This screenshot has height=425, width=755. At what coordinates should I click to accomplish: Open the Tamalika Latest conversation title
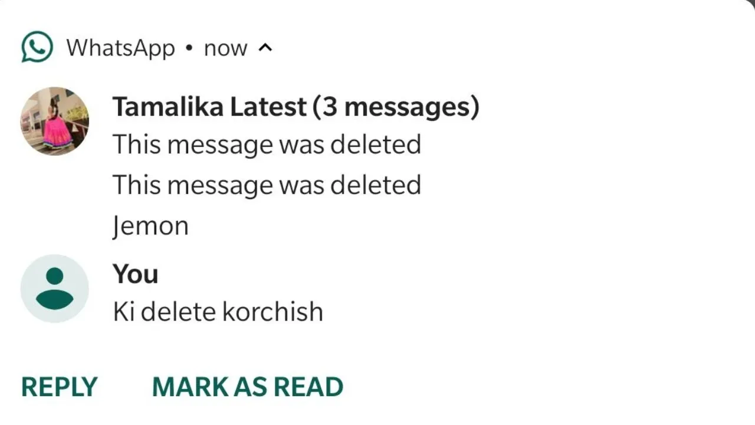click(296, 107)
